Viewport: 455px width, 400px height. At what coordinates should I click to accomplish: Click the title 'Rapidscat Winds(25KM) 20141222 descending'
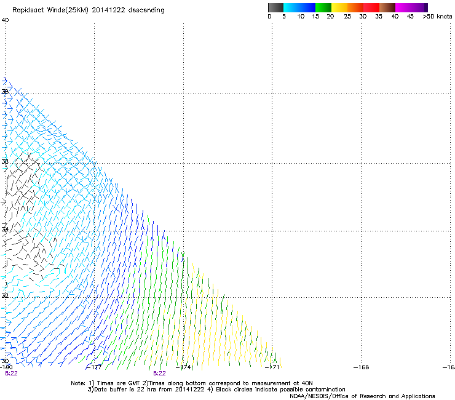(x=88, y=10)
